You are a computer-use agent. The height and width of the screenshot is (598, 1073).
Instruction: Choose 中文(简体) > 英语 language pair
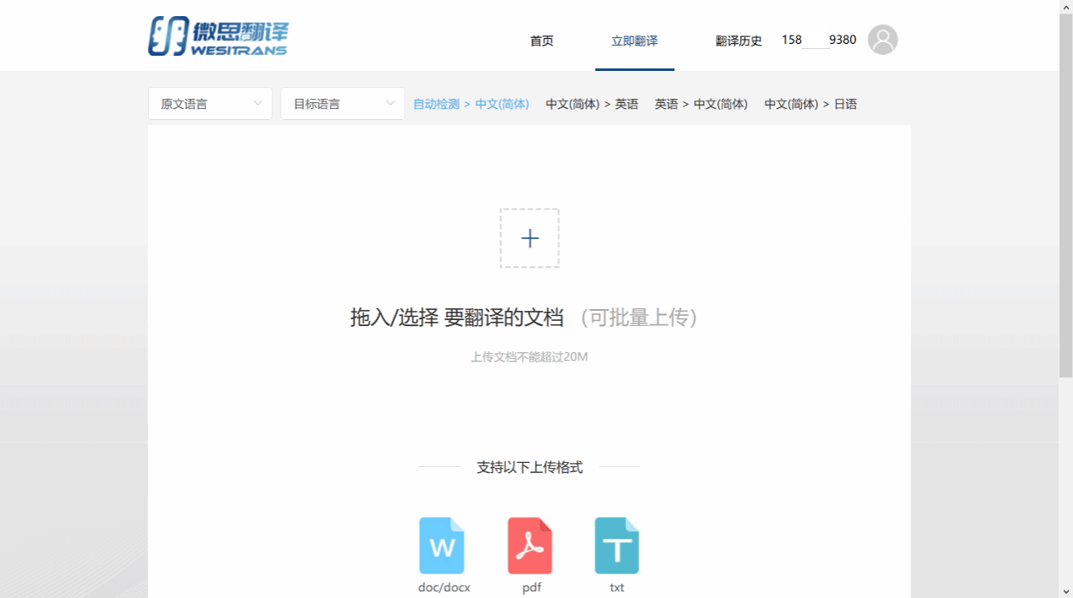coord(591,104)
